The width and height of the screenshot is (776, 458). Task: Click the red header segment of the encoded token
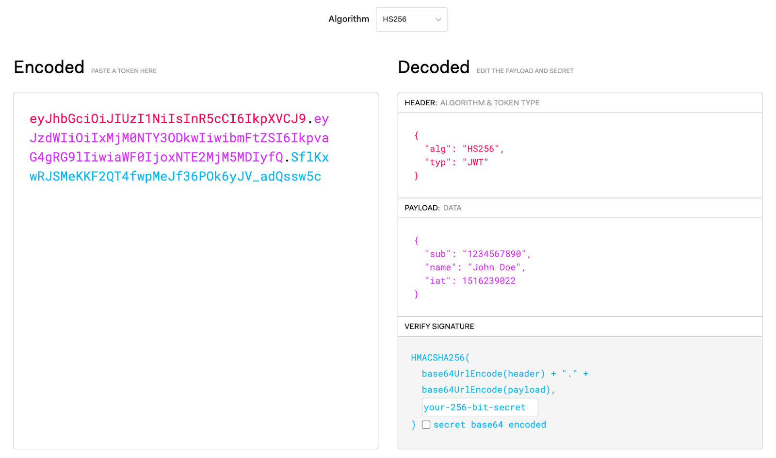[x=168, y=119]
